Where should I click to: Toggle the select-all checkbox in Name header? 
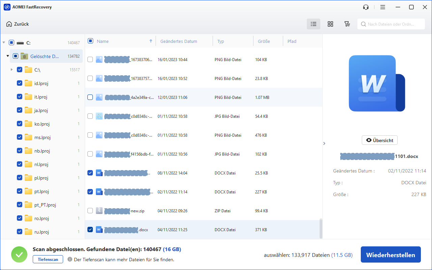click(90, 41)
